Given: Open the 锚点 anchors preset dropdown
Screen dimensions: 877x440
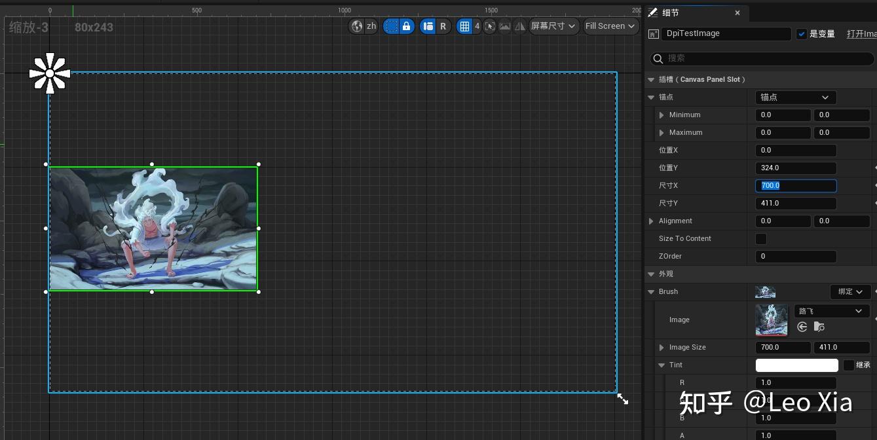Looking at the screenshot, I should (x=796, y=97).
